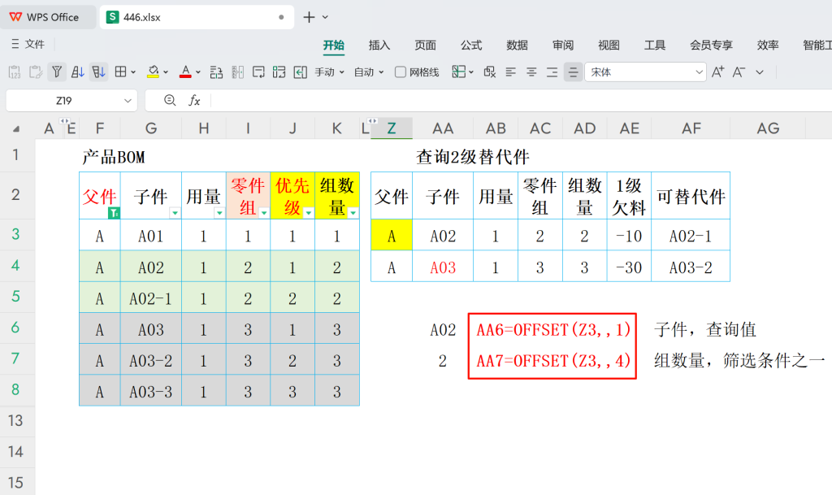Screen dimensions: 832x495
Task: Switch to the 页面 ribbon tab
Action: click(x=425, y=45)
